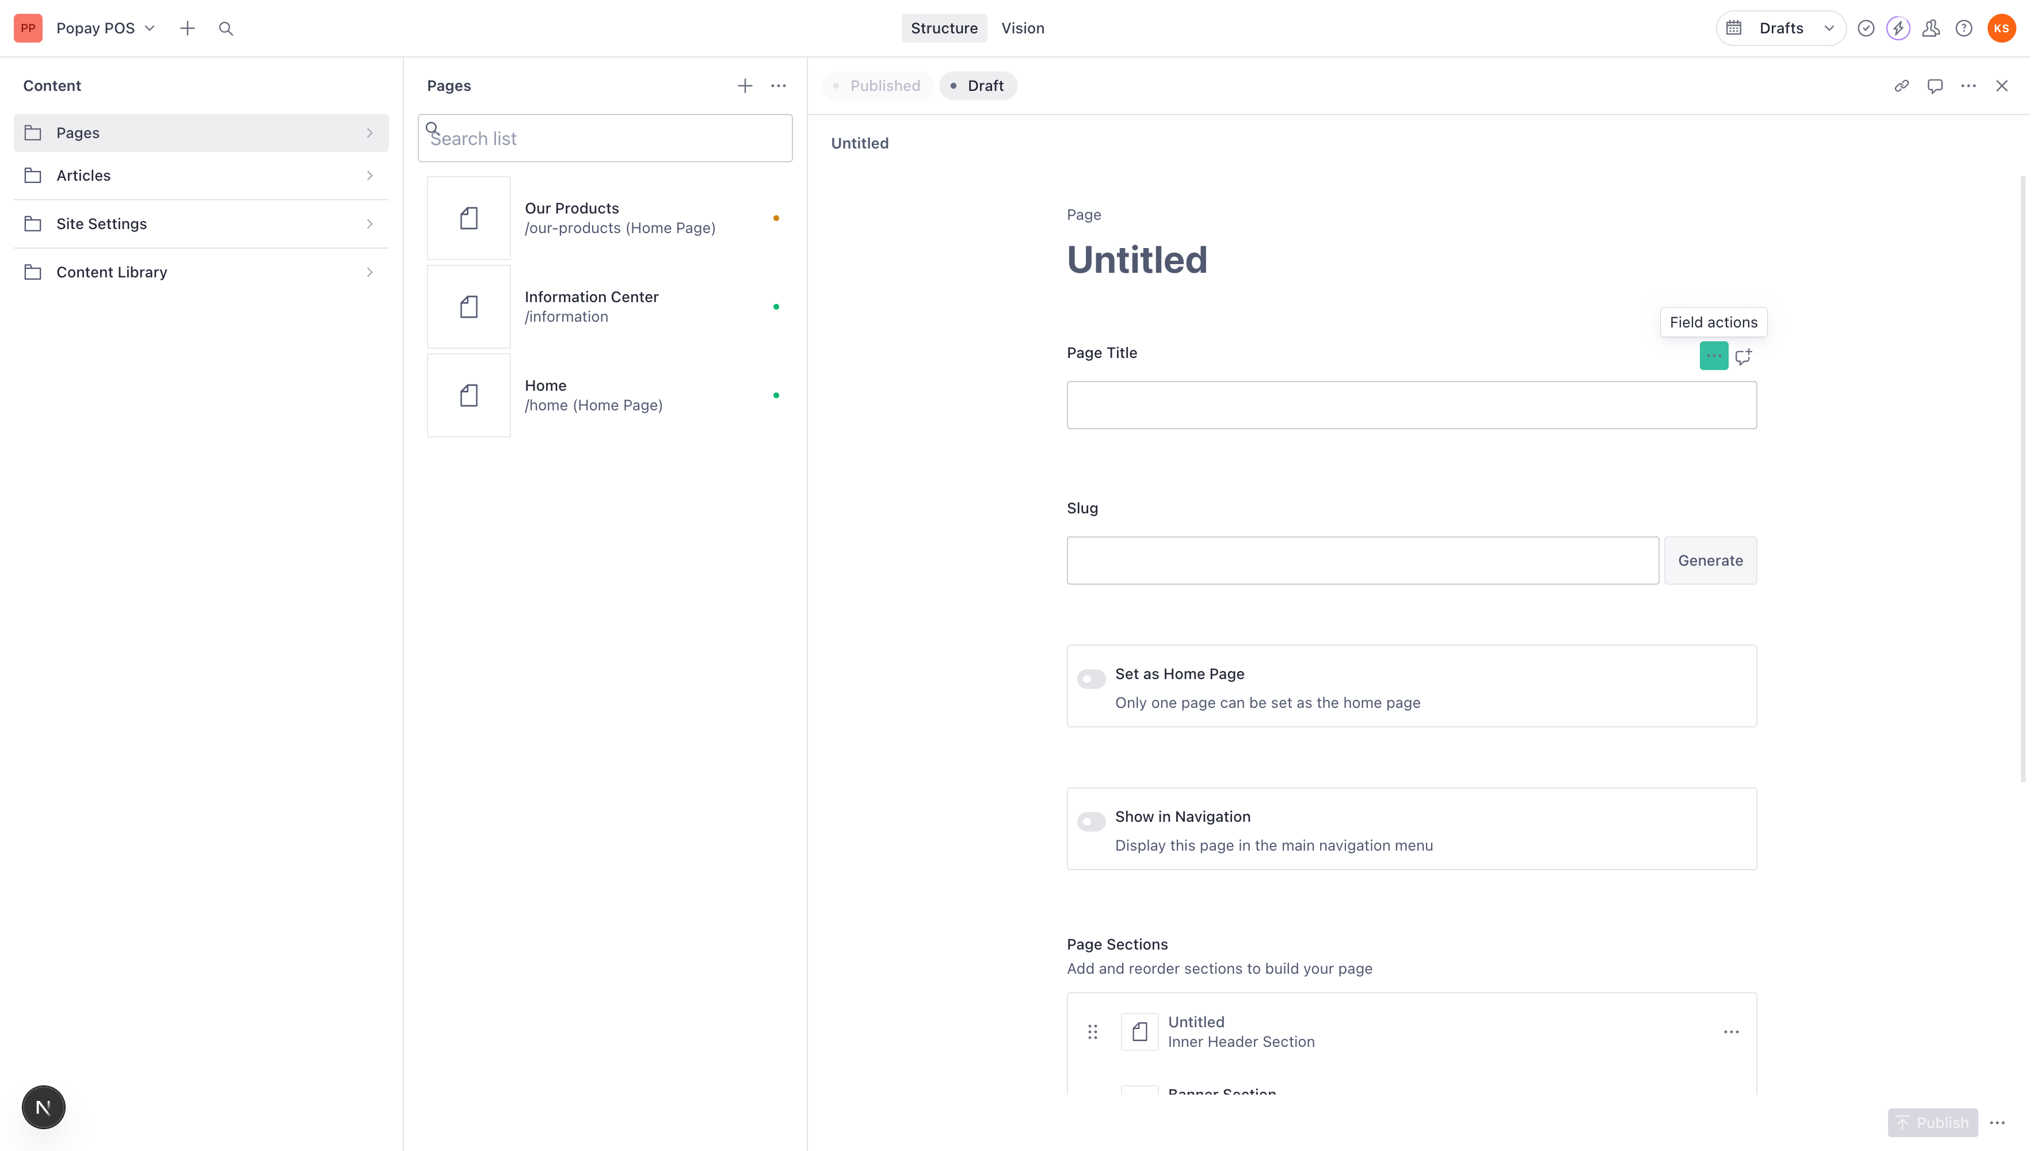Viewport: 2044px width, 1151px height.
Task: Click the orange status dot on Our Products
Action: click(x=776, y=218)
